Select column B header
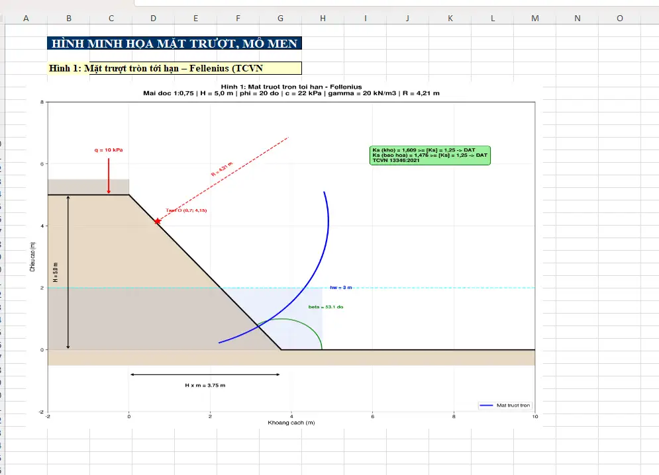 pos(69,19)
